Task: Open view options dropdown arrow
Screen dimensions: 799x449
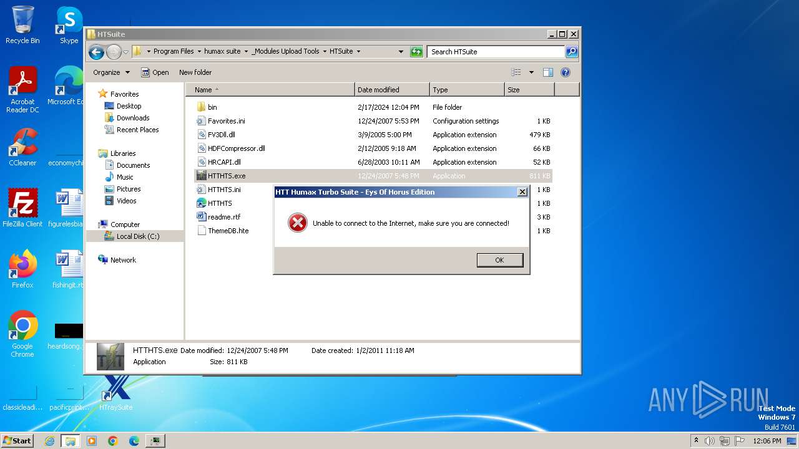Action: tap(531, 72)
